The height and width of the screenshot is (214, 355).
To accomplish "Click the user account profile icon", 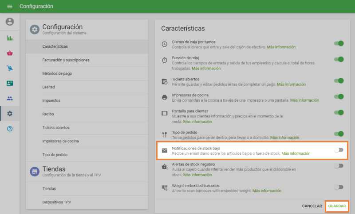I will 10,22.
